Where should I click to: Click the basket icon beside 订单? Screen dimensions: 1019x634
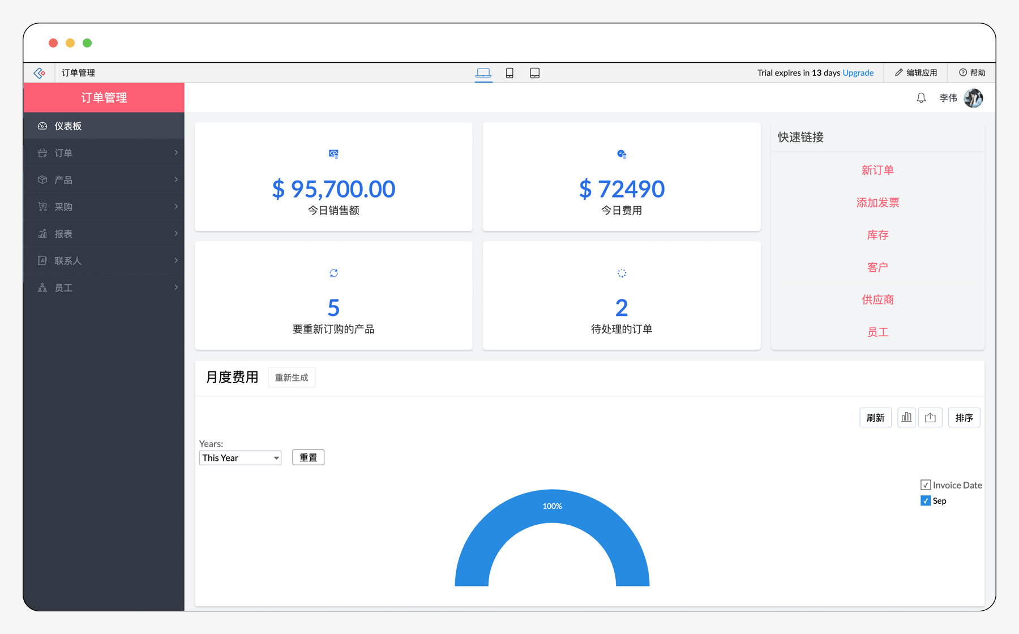pos(42,153)
